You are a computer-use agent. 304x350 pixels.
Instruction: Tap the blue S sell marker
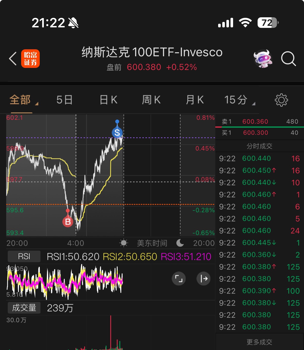pos(117,132)
